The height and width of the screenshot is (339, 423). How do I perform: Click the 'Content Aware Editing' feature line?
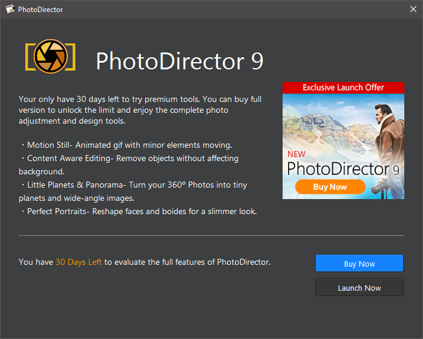pyautogui.click(x=129, y=165)
